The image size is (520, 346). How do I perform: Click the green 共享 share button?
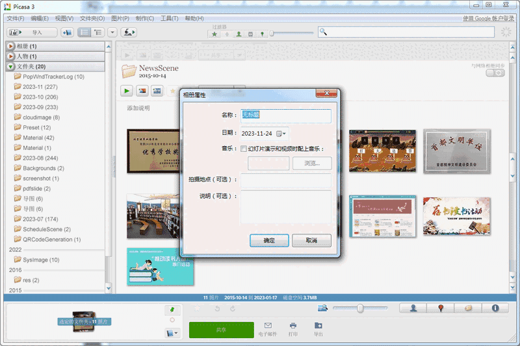[x=221, y=330]
